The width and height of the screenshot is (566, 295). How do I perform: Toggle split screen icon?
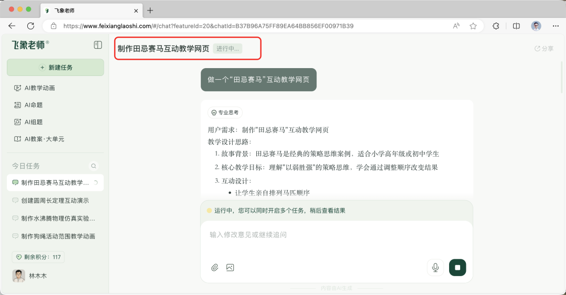[x=516, y=26]
